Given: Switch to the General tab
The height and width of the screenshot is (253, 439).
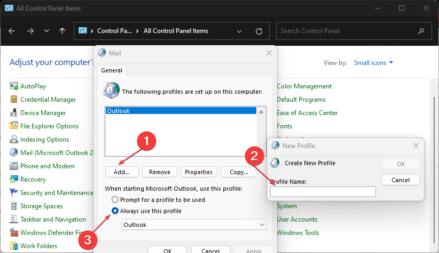Looking at the screenshot, I should (112, 70).
